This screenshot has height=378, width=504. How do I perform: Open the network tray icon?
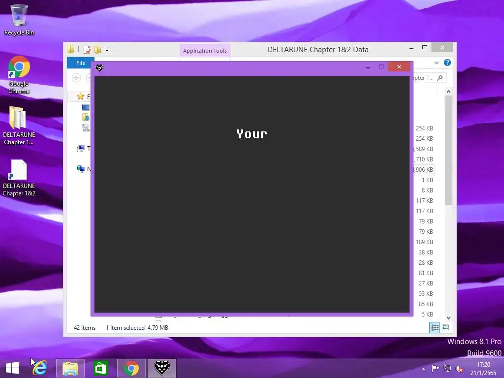click(447, 368)
